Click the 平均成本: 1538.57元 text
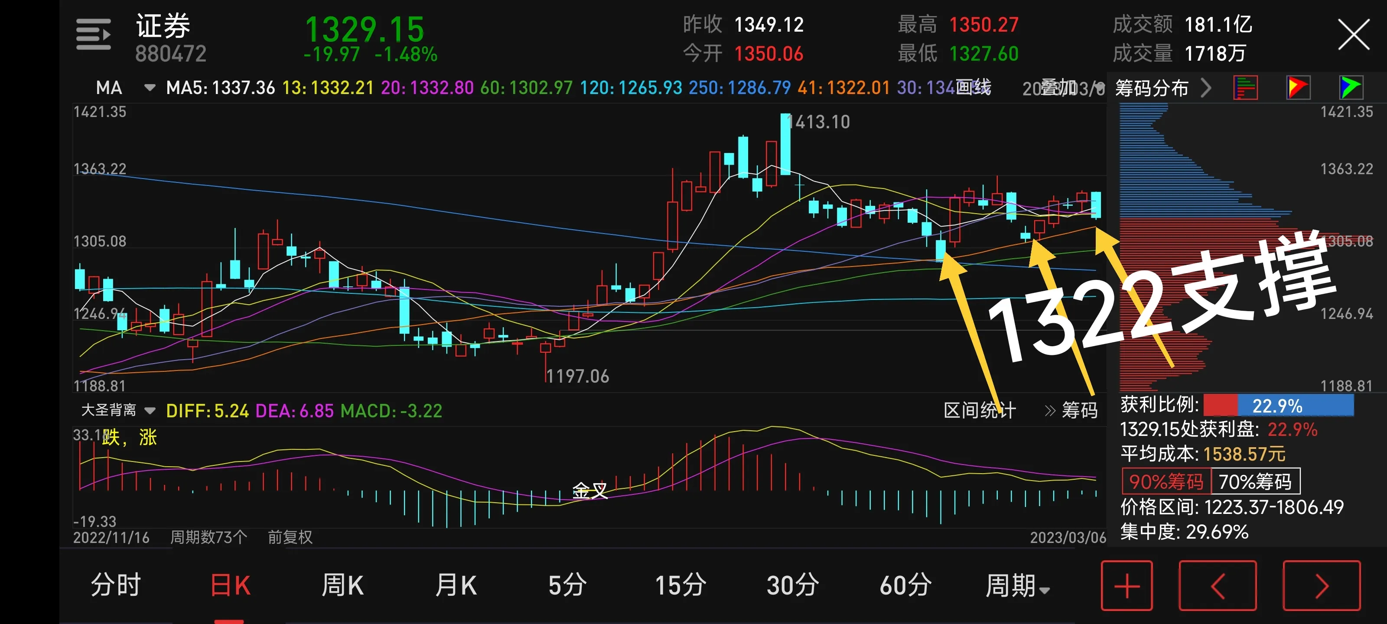This screenshot has height=624, width=1387. [1203, 454]
